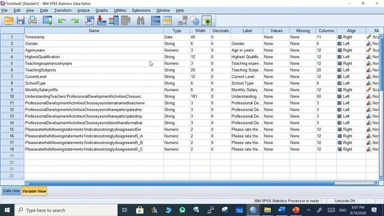Click the 'Monthly Salary' label cell
Viewport: 384px width, 216px height.
247,90
